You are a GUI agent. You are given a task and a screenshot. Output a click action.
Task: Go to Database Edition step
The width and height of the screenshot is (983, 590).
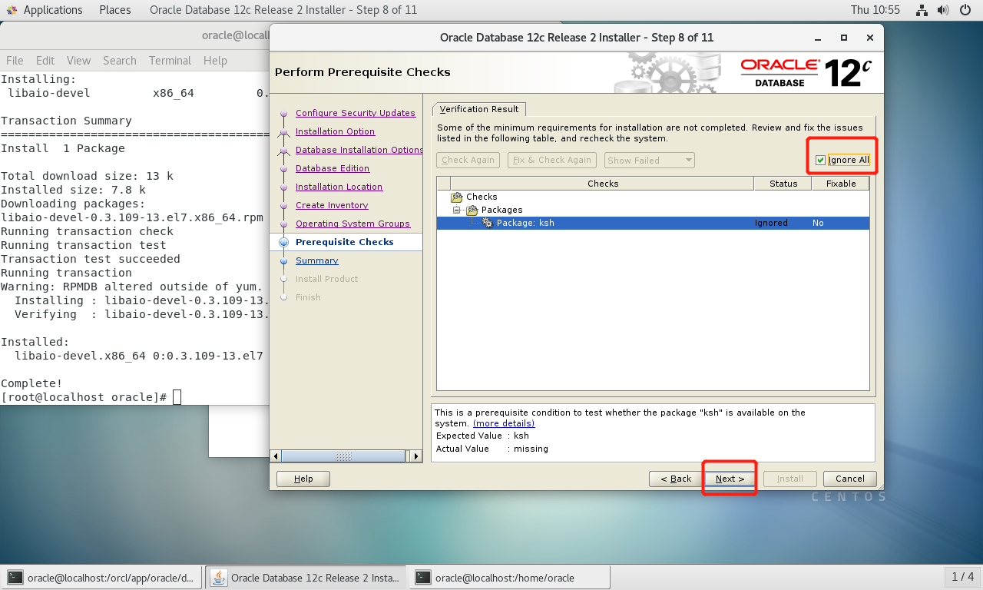pyautogui.click(x=333, y=168)
